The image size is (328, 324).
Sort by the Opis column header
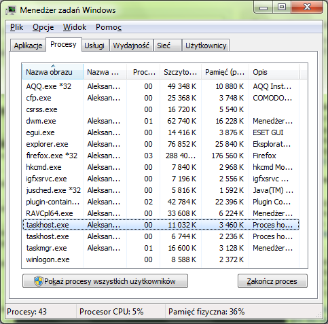274,72
